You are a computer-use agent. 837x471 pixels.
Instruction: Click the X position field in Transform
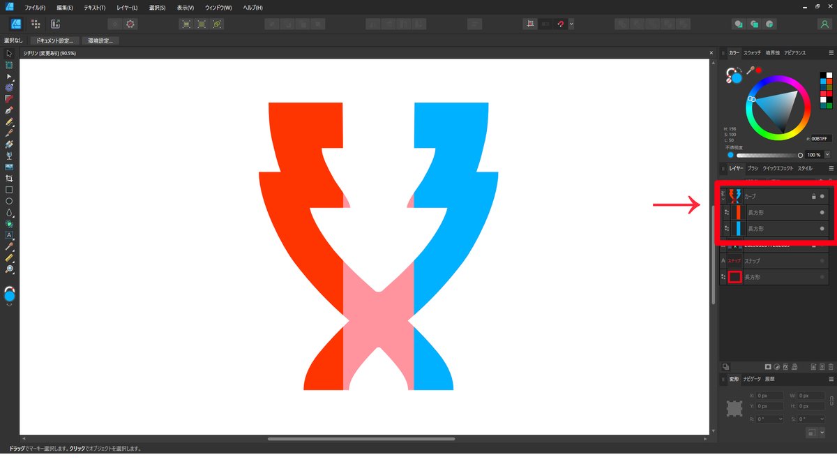pos(769,396)
